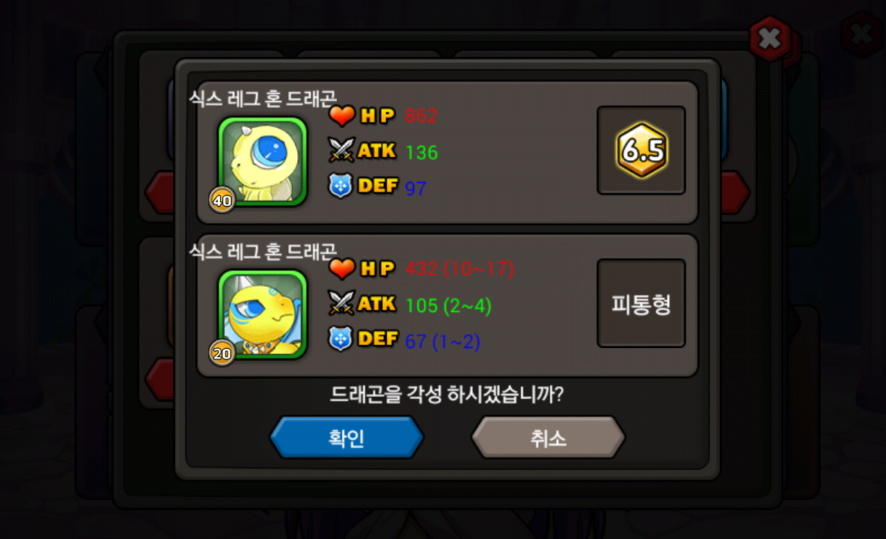Screen dimensions: 886x539
Task: Click the dimmed background X button
Action: (862, 34)
